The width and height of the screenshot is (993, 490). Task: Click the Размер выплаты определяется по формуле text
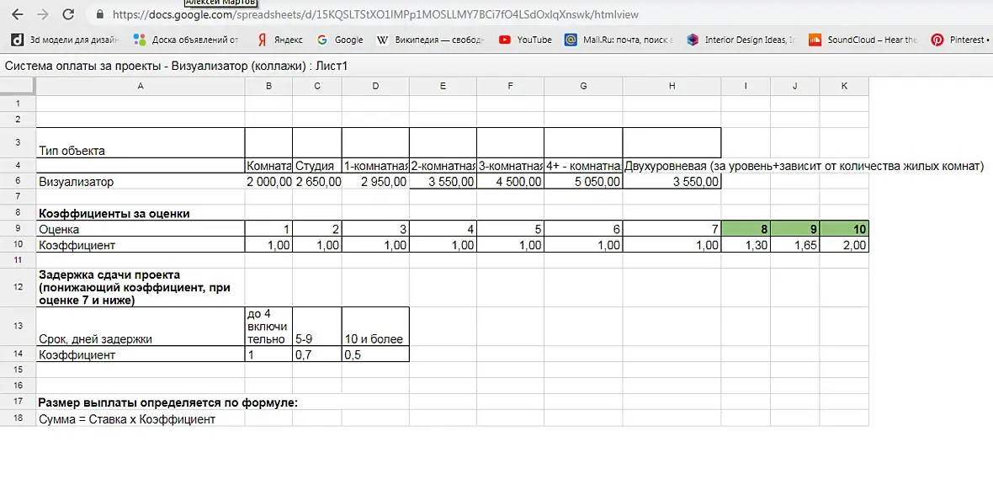point(167,402)
